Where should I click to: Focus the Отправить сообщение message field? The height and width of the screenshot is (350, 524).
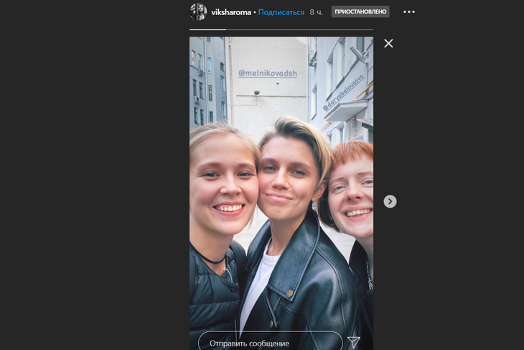[269, 342]
